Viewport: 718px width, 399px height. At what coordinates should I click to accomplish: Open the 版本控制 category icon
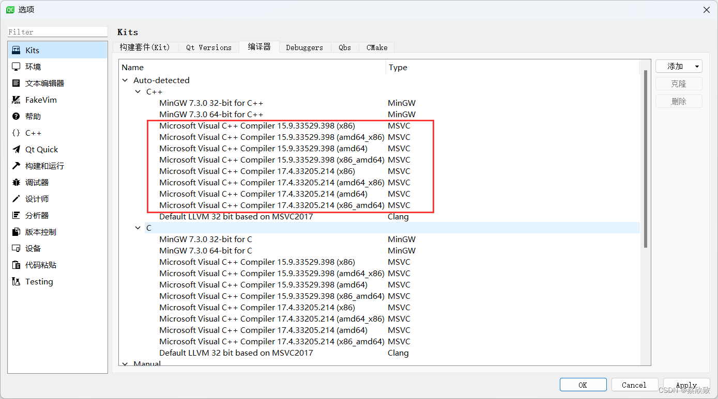[16, 232]
